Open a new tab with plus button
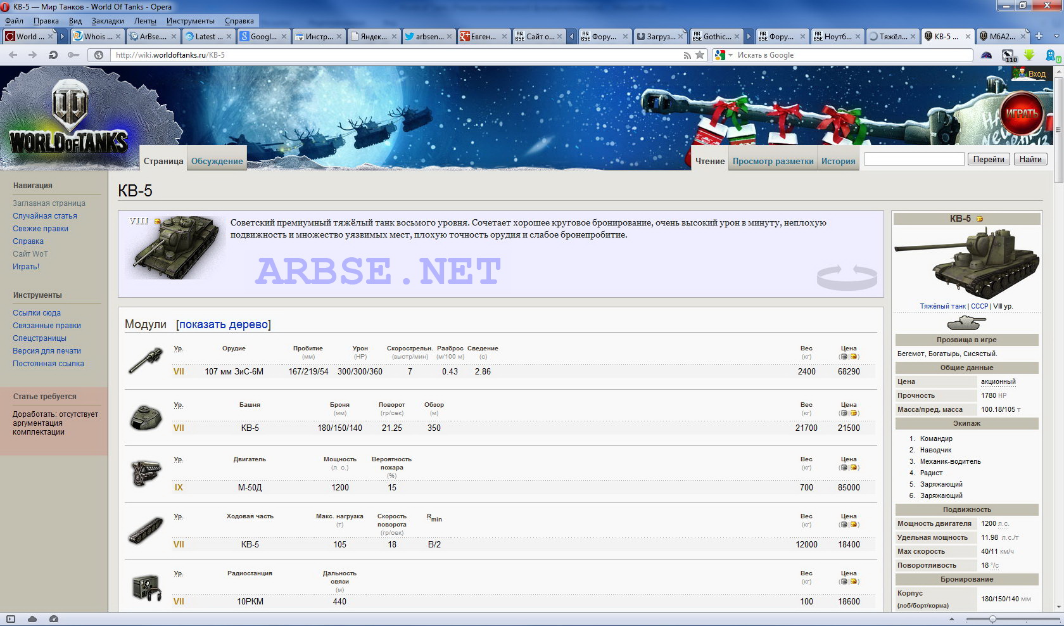Viewport: 1064px width, 626px height. (1039, 36)
